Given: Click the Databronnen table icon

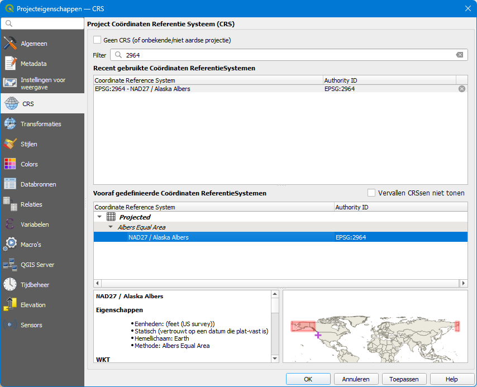Looking at the screenshot, I should [x=10, y=184].
